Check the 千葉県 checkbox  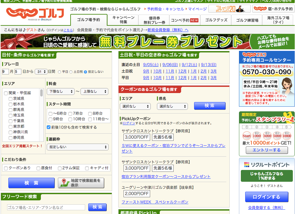click(x=11, y=121)
